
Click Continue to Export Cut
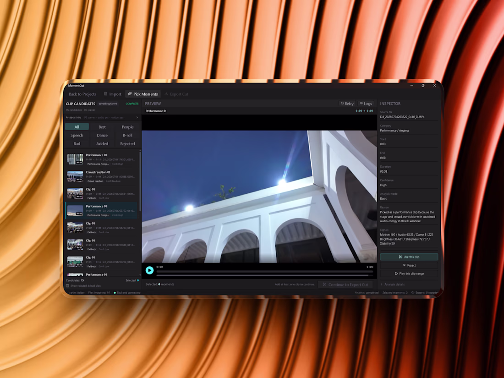345,285
